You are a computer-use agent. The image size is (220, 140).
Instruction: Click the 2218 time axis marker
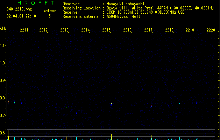(x=169, y=30)
